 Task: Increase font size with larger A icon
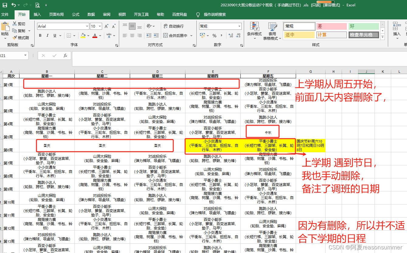tap(106, 26)
